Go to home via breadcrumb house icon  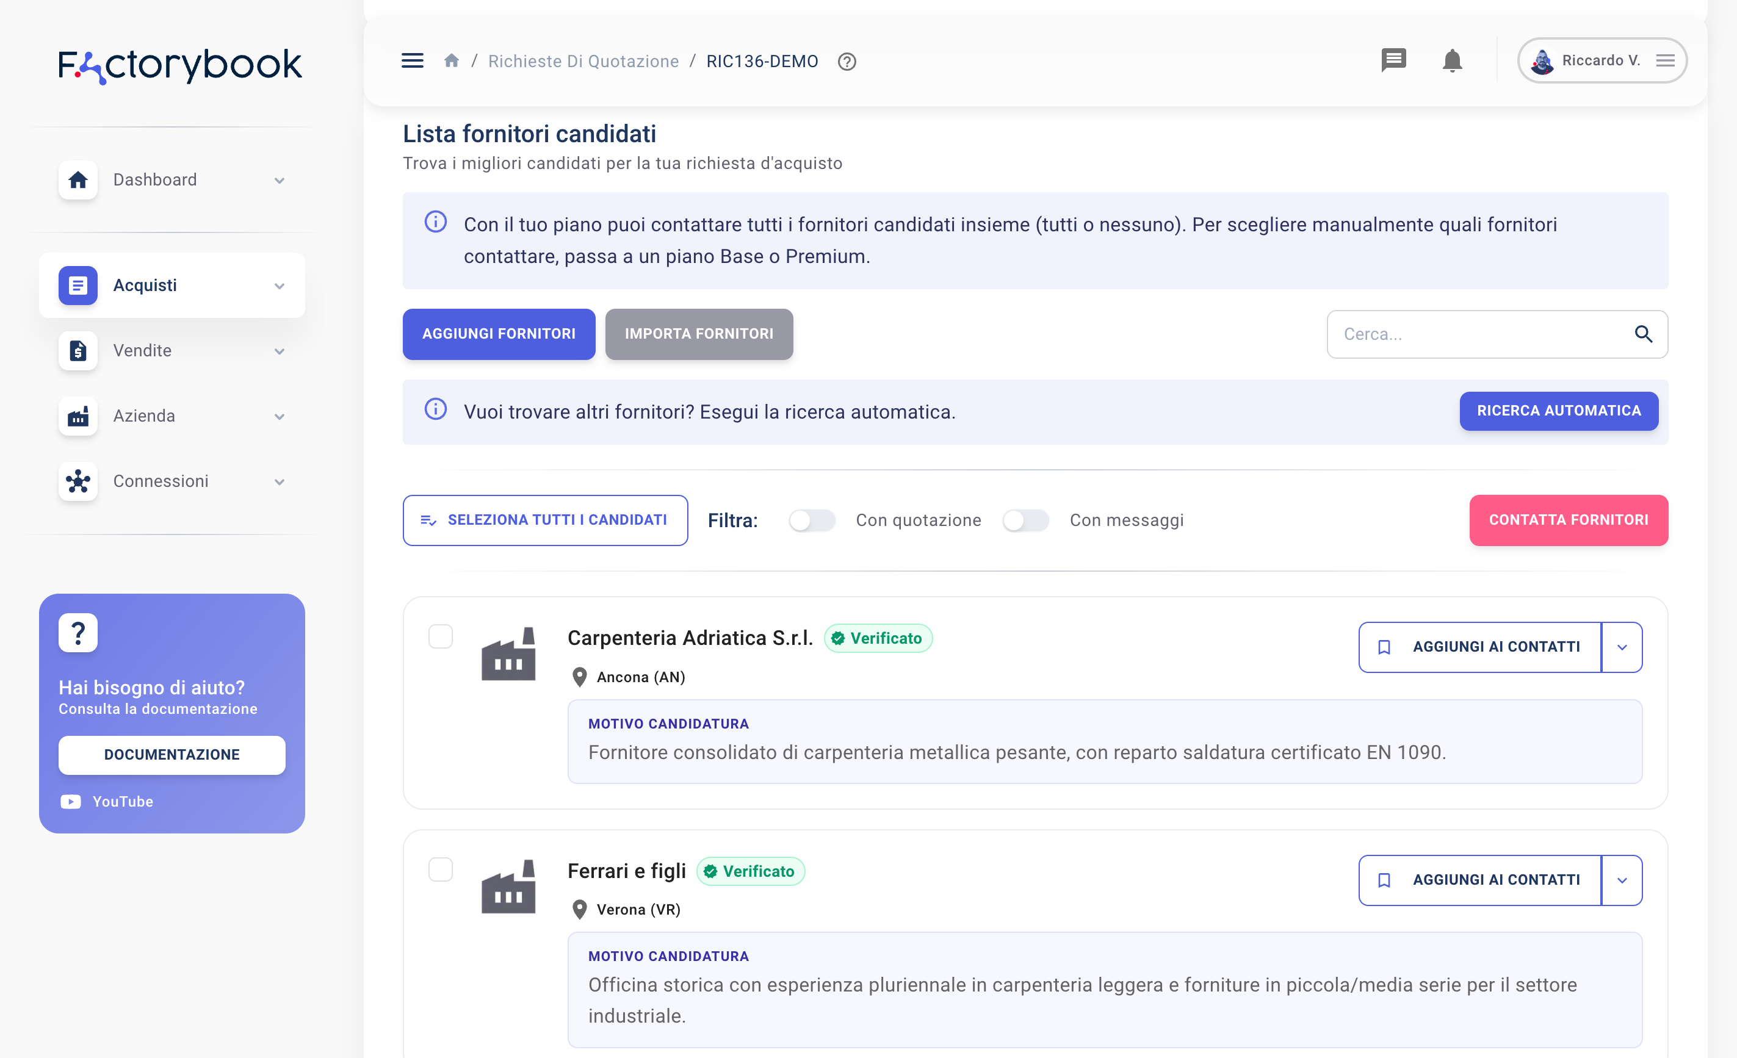point(452,62)
